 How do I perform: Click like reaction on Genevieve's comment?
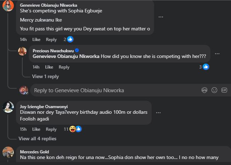click(x=70, y=40)
